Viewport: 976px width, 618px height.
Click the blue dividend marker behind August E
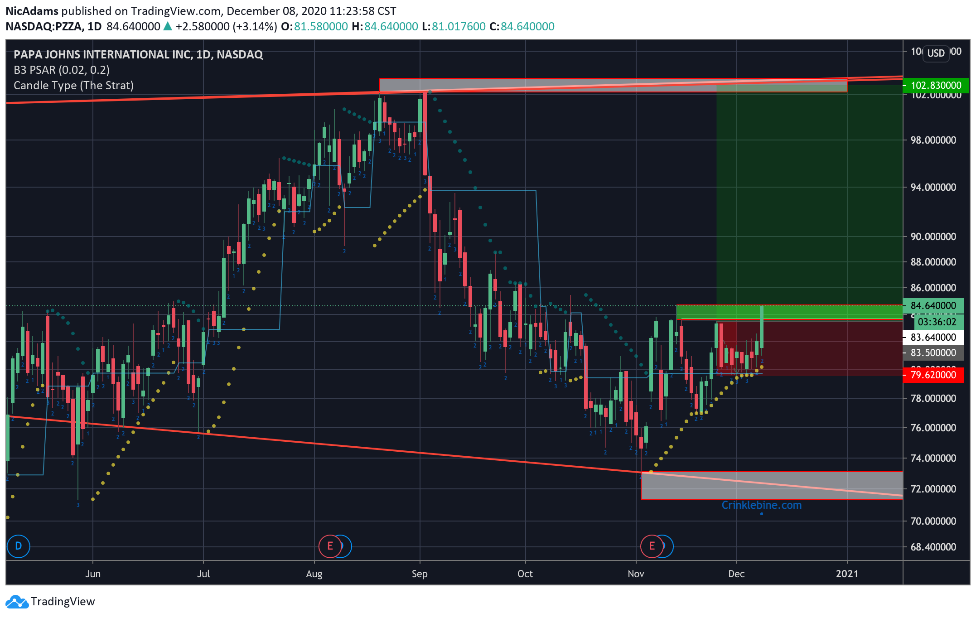(x=346, y=546)
